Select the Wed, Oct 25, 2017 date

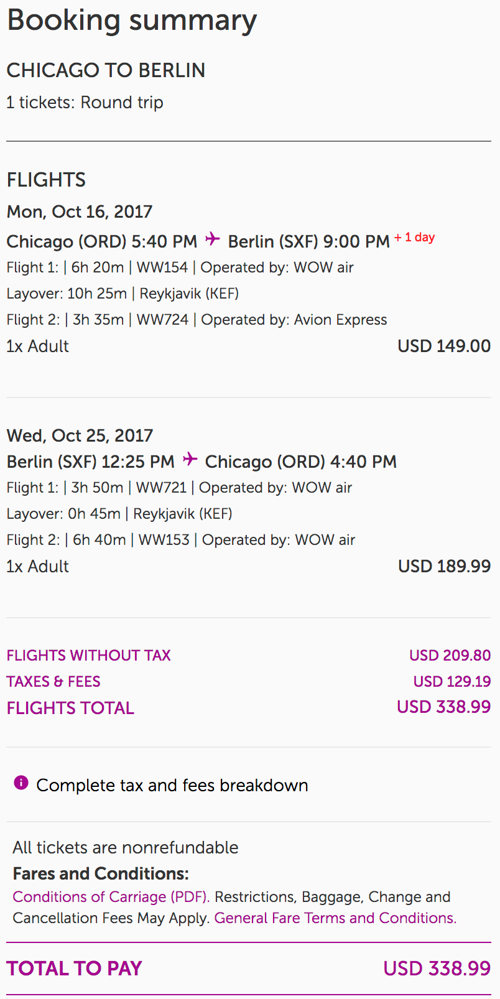[x=80, y=435]
